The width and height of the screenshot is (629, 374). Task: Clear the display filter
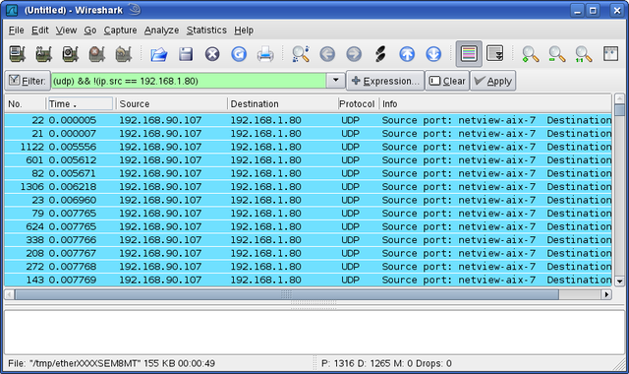tap(447, 81)
